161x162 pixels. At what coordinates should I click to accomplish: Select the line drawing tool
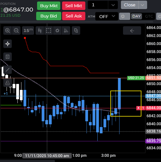(x=8, y=70)
